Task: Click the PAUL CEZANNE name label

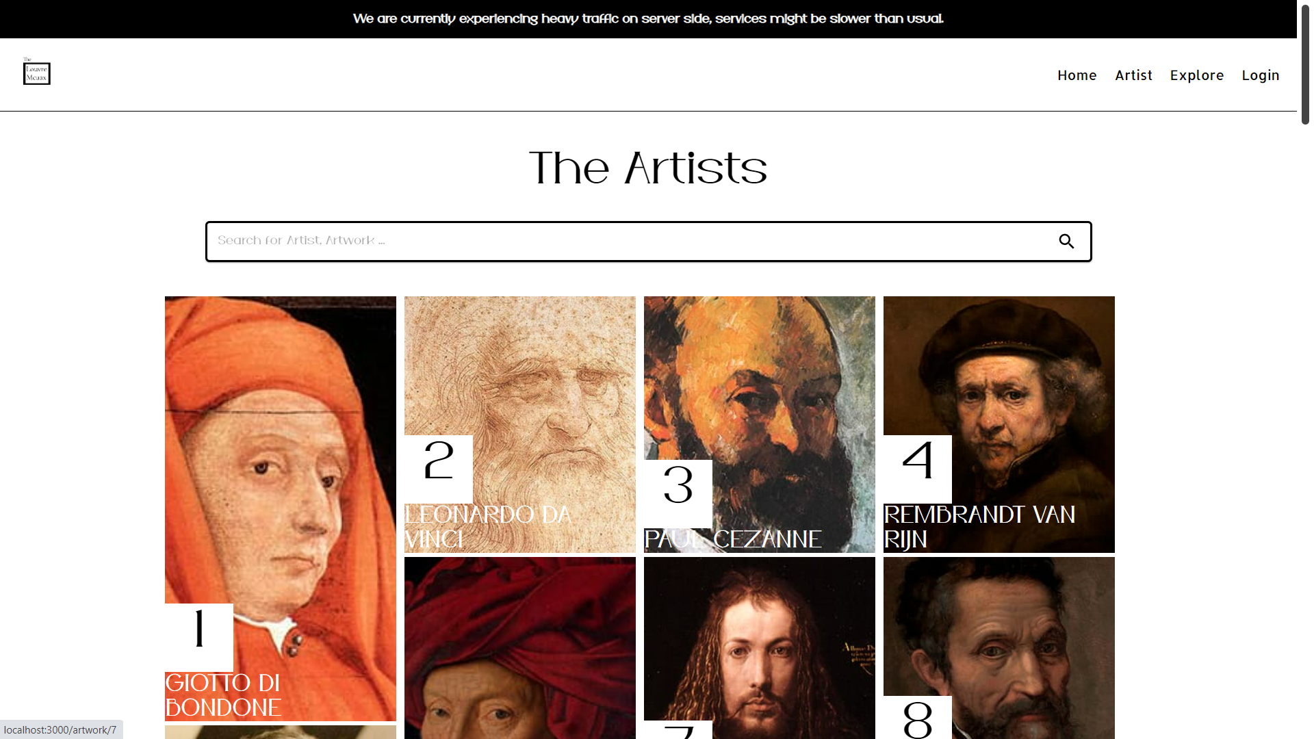Action: 733,540
